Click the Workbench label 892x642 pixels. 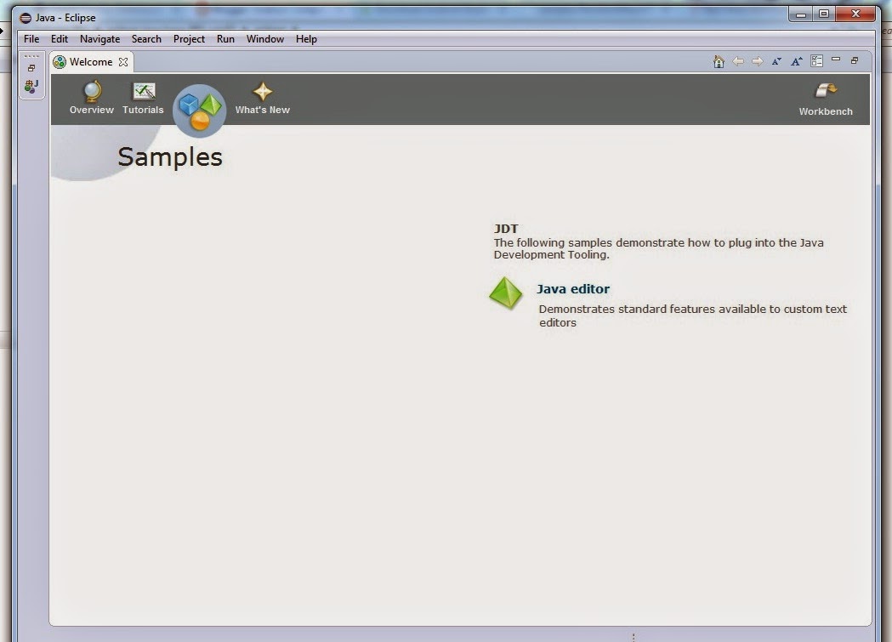coord(826,111)
